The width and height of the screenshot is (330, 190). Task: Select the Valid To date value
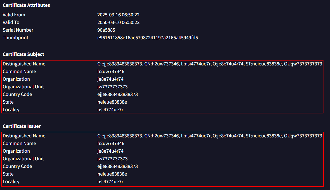click(118, 22)
